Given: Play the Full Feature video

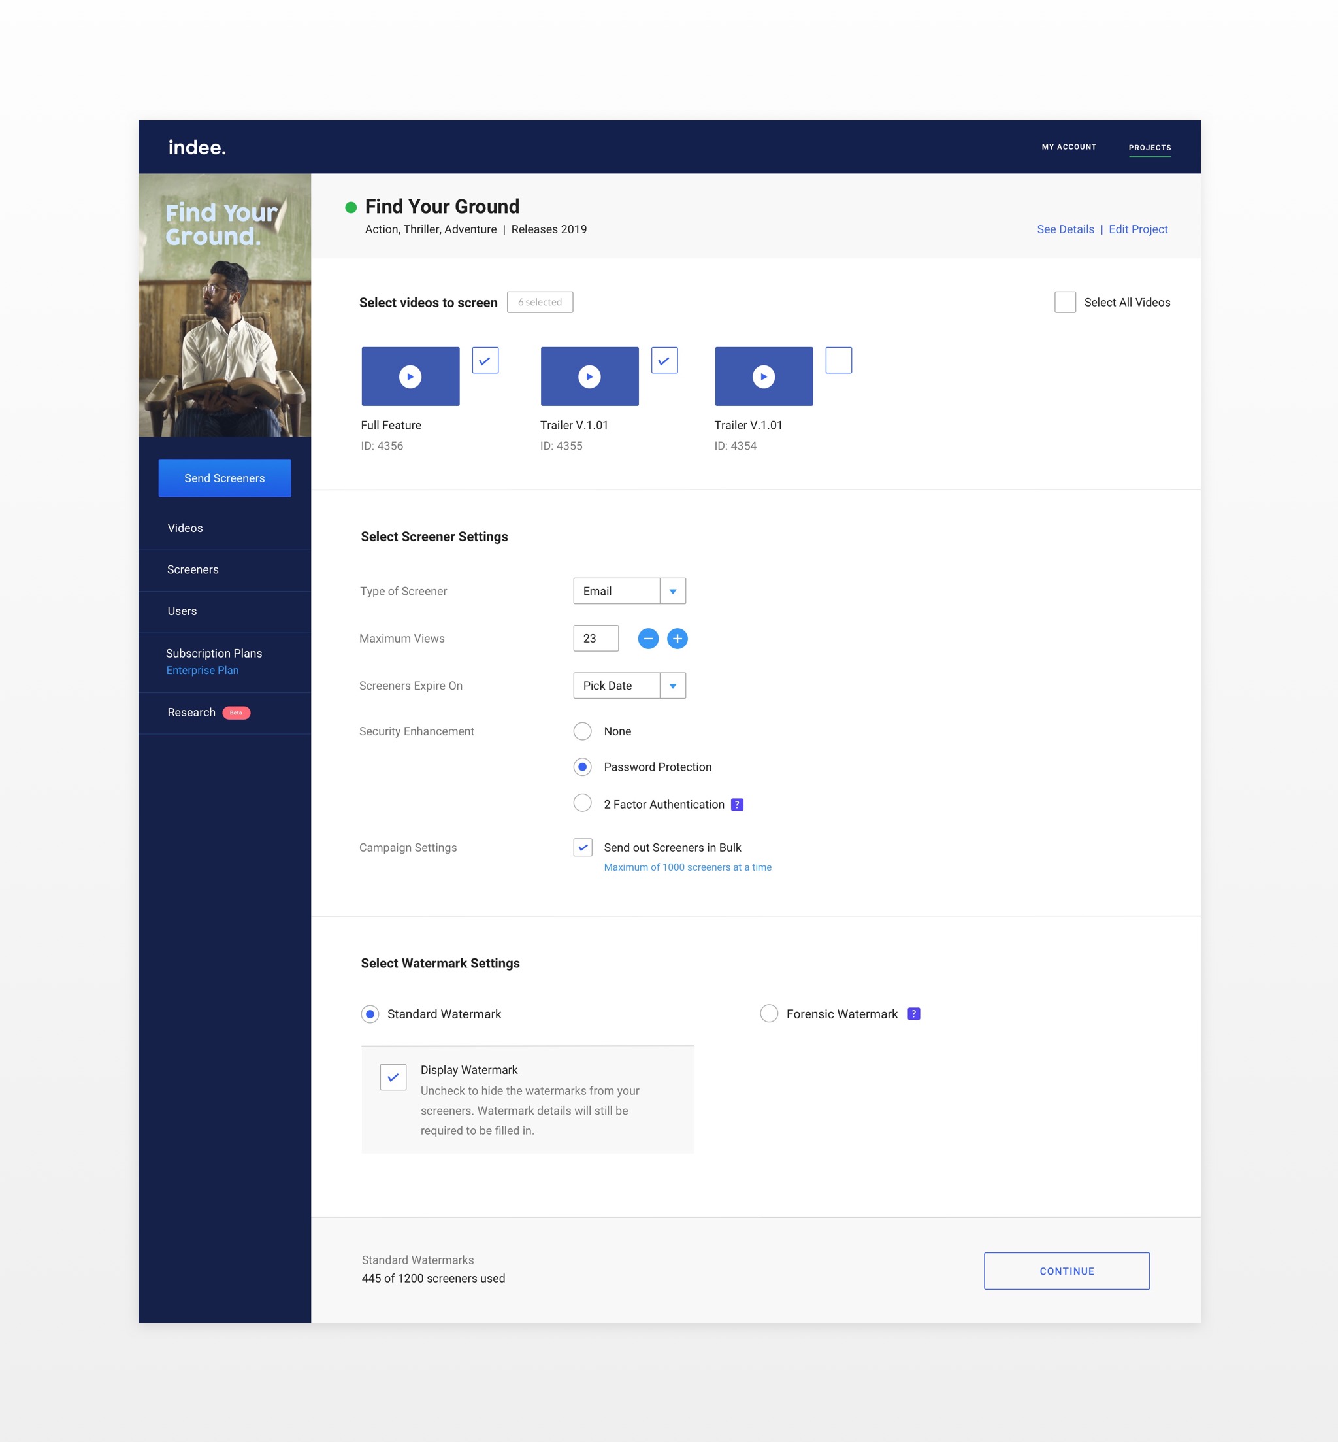Looking at the screenshot, I should [410, 376].
